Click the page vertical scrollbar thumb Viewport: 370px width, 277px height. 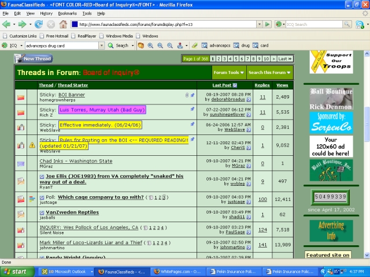click(367, 124)
